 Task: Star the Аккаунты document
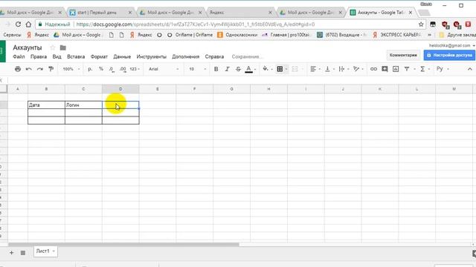click(x=53, y=47)
